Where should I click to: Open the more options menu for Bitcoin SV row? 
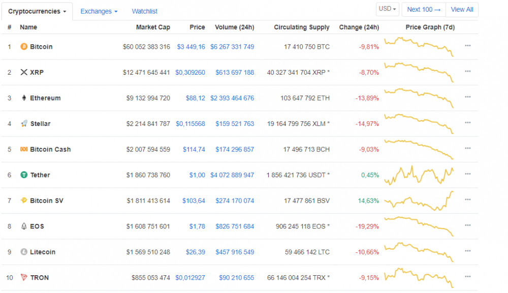click(467, 200)
